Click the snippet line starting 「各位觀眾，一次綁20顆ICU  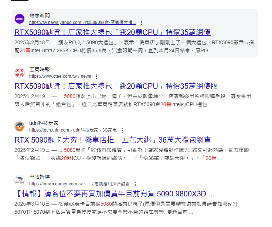(x=118, y=158)
